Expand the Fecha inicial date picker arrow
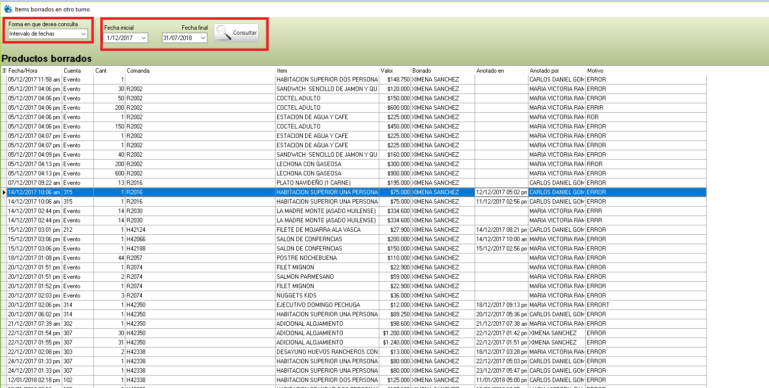769x388 pixels. (x=143, y=38)
